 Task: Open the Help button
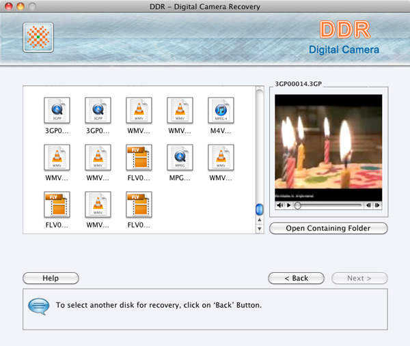[x=51, y=278]
